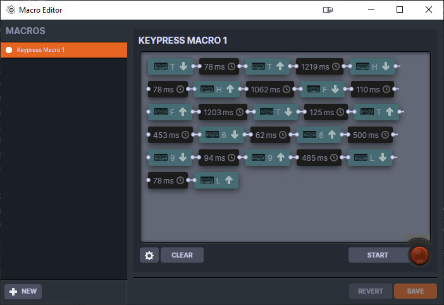The width and height of the screenshot is (444, 305).
Task: Select T key-down block followed by 125 ms
Action: [x=276, y=112]
